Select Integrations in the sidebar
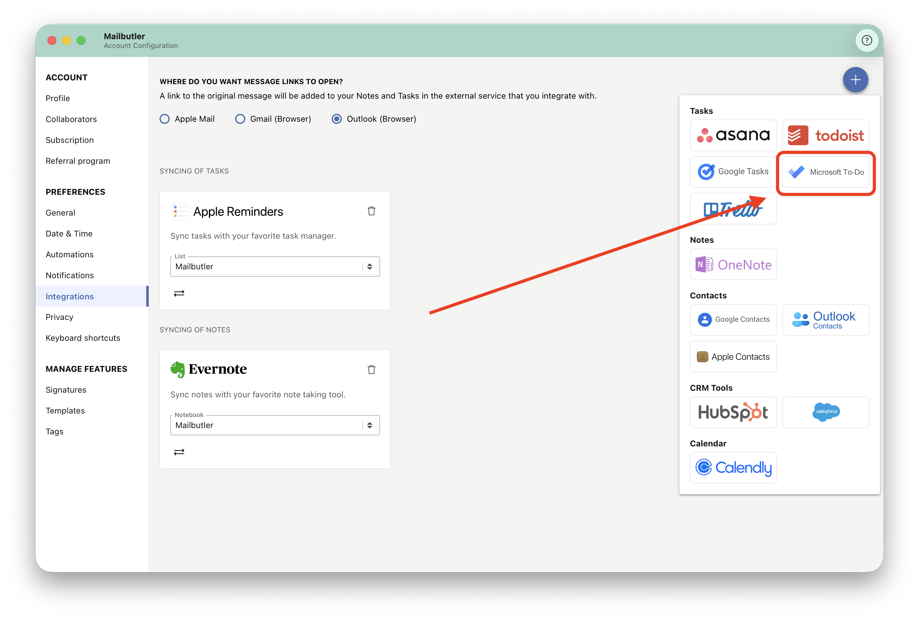The image size is (919, 619). (x=92, y=296)
